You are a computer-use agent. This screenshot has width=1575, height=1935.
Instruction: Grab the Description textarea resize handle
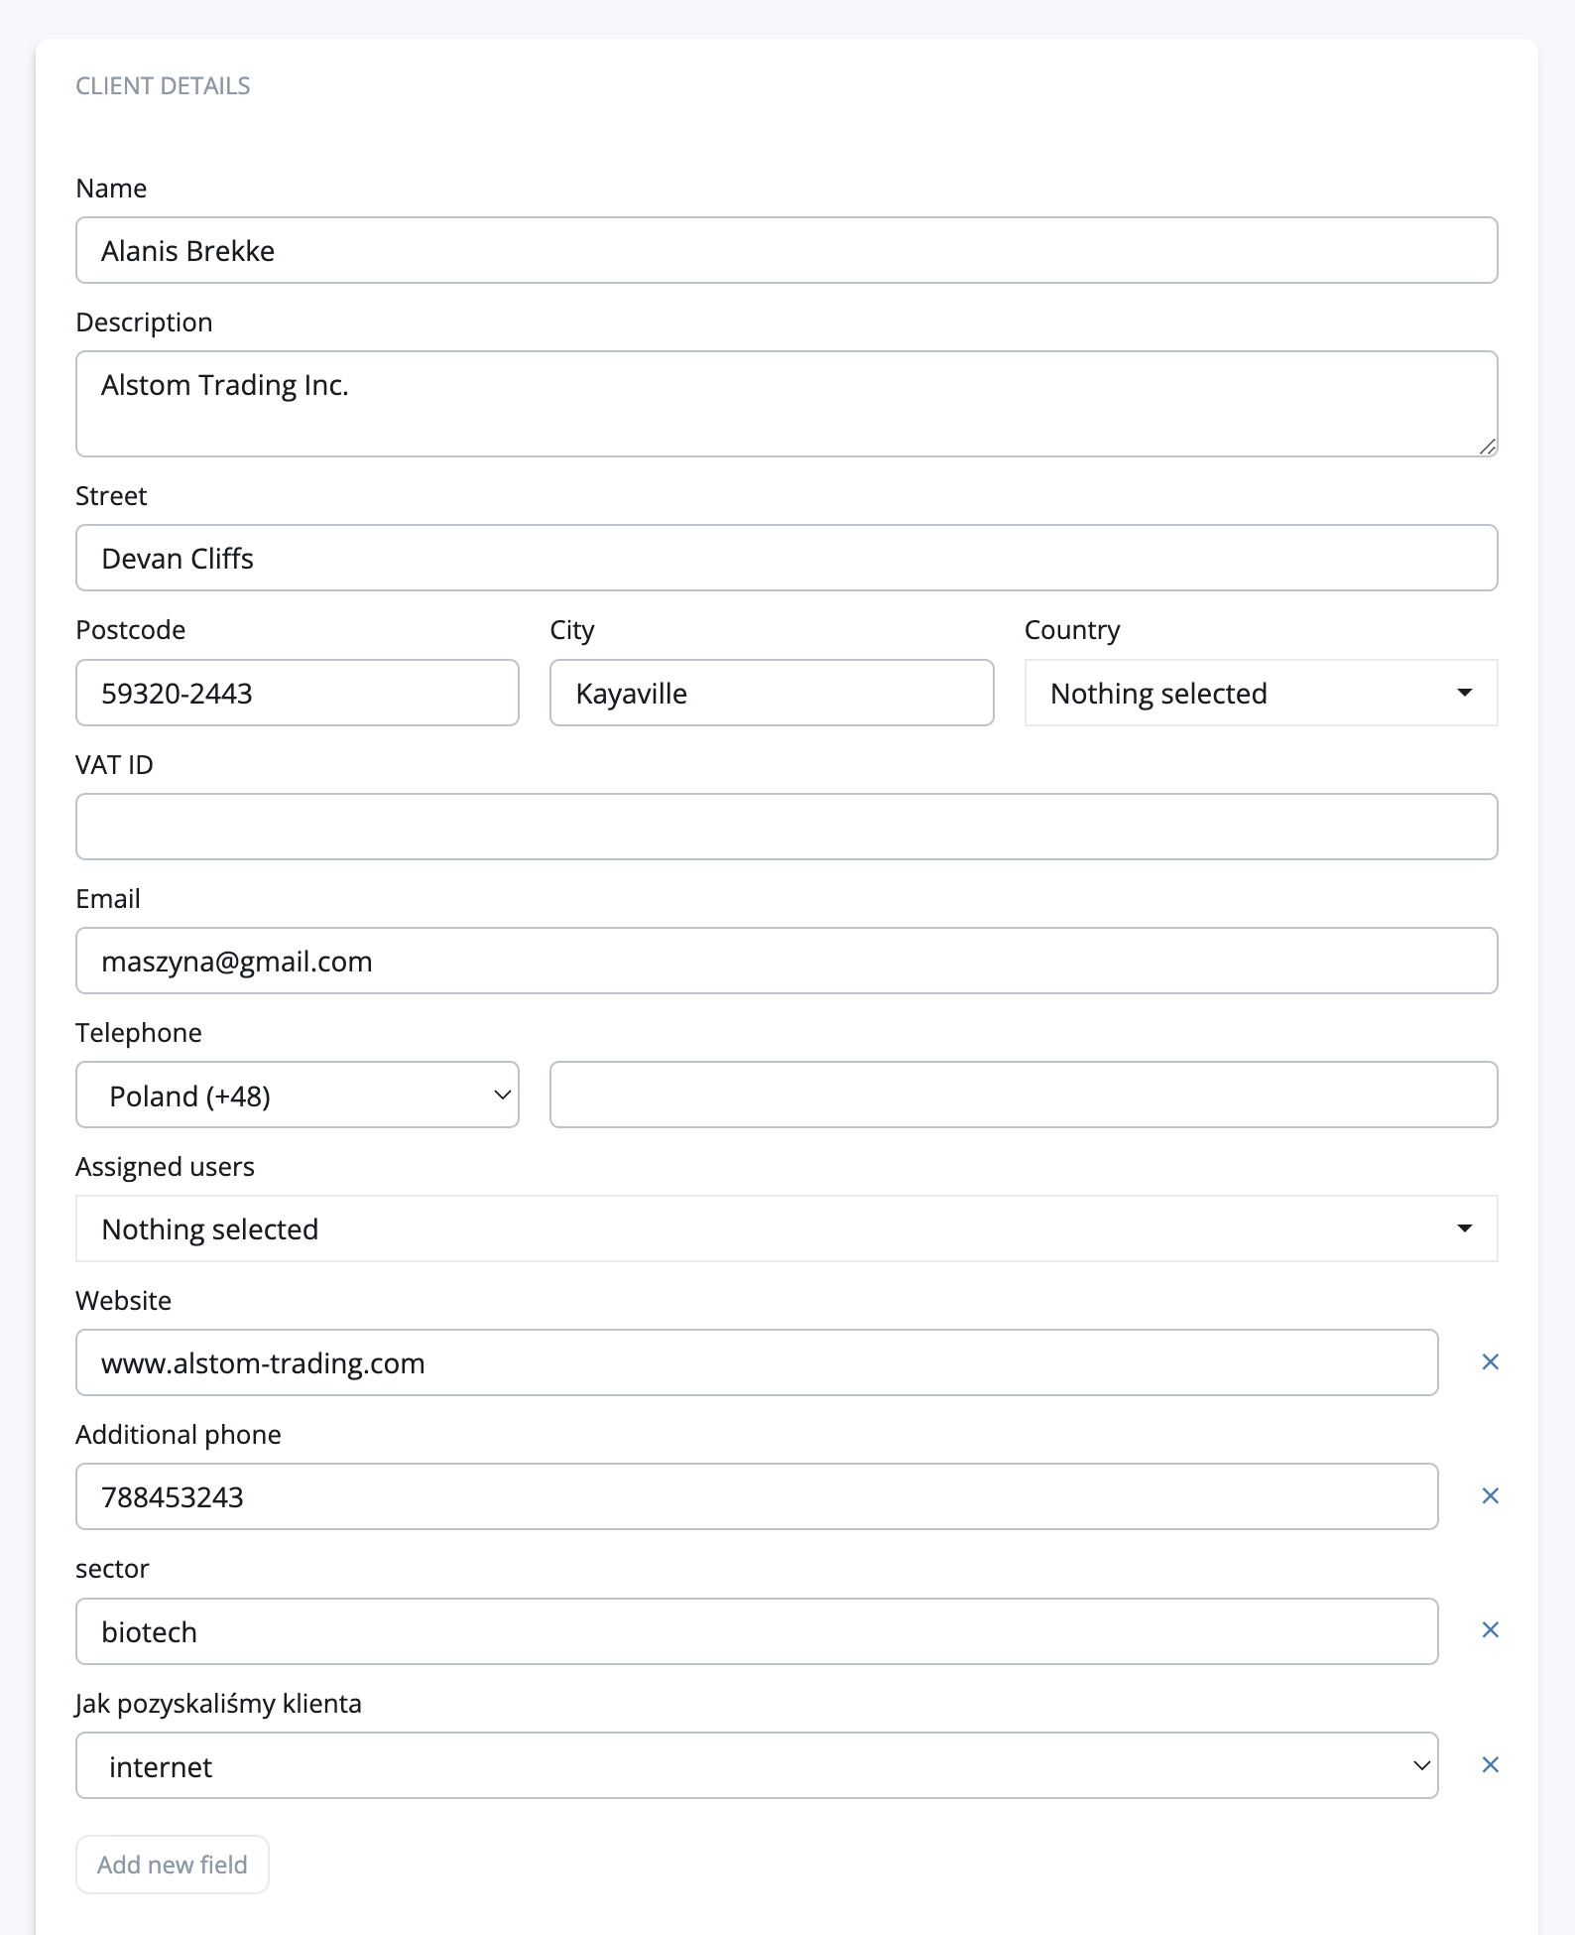coord(1488,448)
